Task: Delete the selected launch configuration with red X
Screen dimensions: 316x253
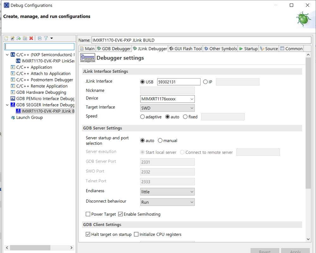Action: [31, 38]
